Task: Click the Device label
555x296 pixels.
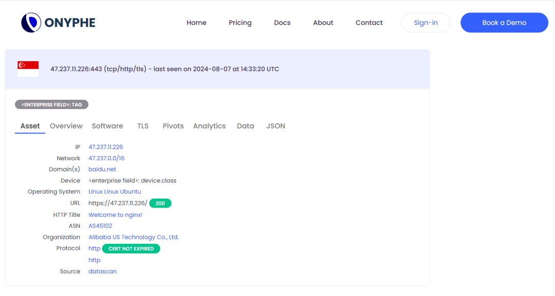Action: tap(70, 180)
